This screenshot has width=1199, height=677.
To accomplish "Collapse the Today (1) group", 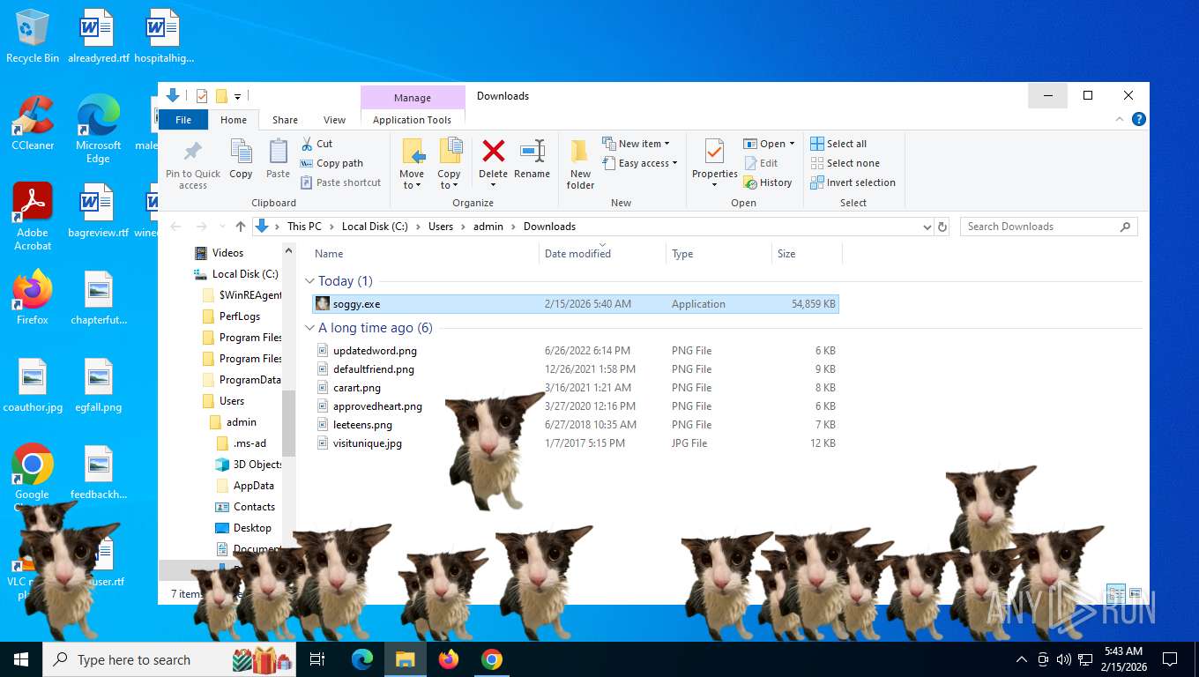I will point(309,281).
